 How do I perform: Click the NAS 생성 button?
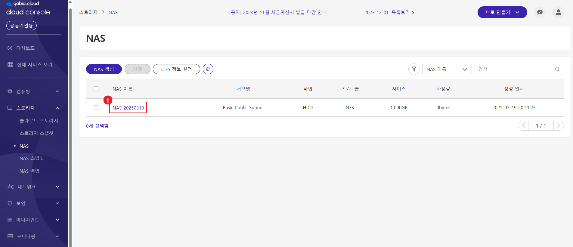point(104,69)
